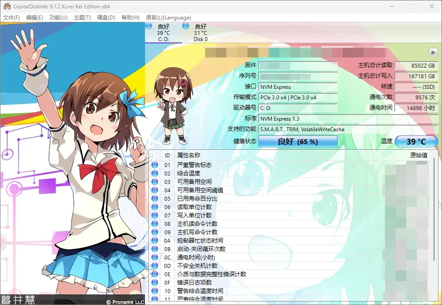
Task: Click status orb for 01 严重警告标志
Action: 155,165
